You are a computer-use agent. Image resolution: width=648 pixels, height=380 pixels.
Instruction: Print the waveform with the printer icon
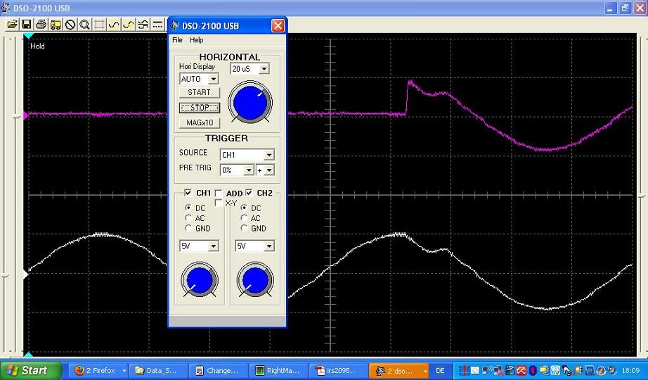[41, 25]
